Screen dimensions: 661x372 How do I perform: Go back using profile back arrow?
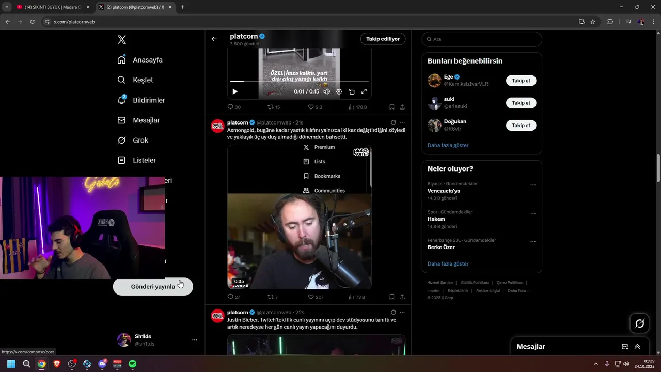click(214, 39)
